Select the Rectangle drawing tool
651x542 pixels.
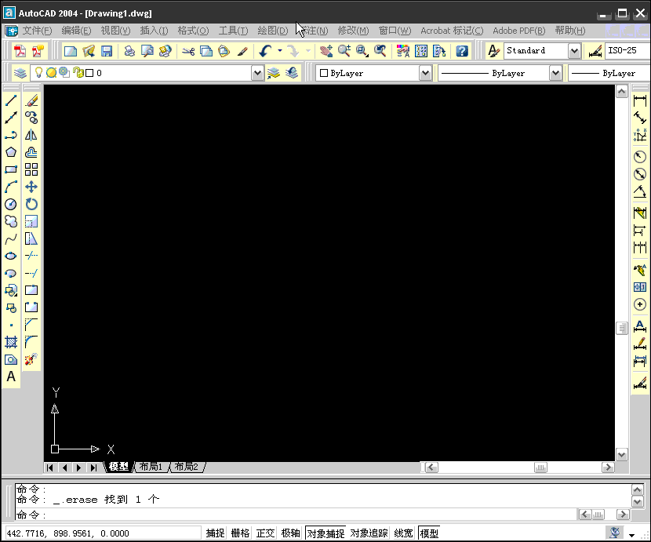[x=11, y=169]
